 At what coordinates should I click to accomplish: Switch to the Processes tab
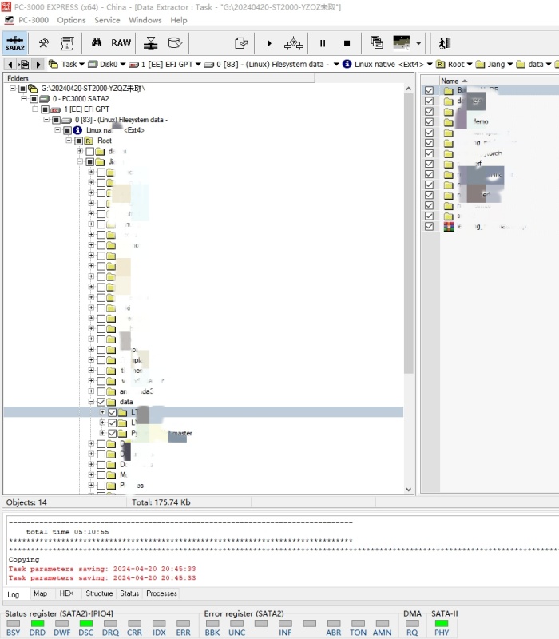point(161,593)
